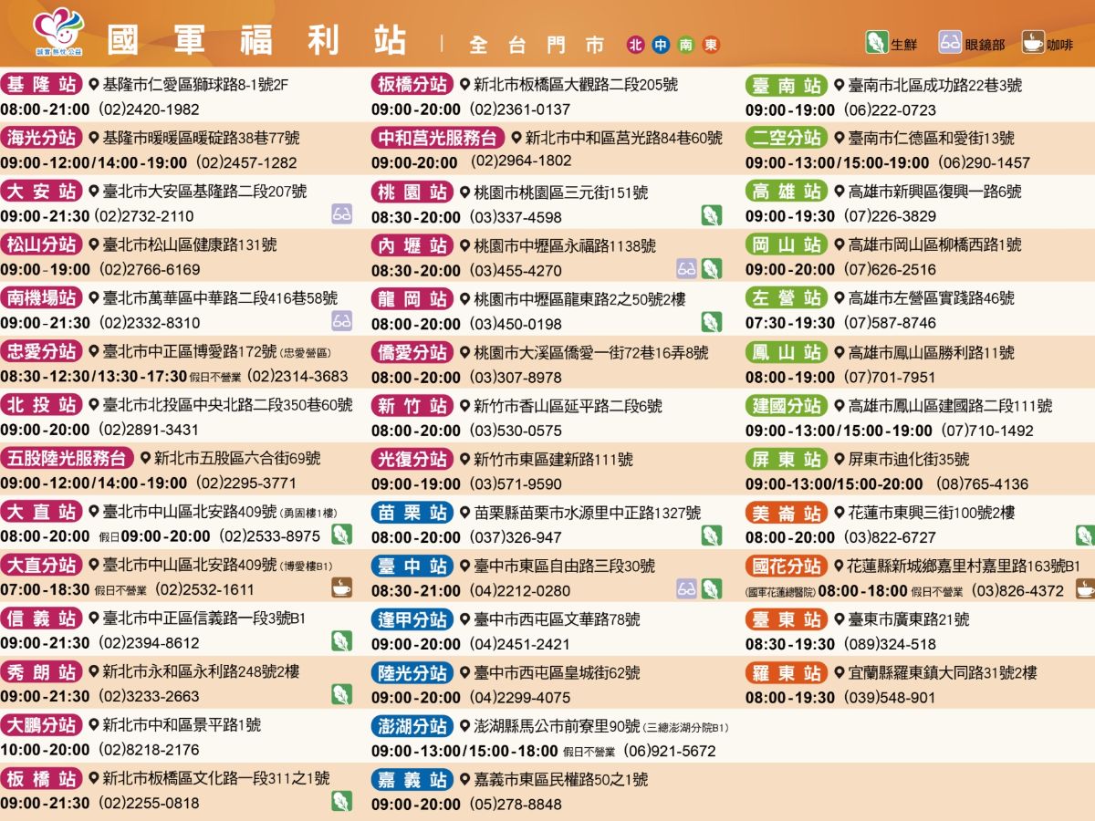Image resolution: width=1095 pixels, height=821 pixels.
Task: Click the fresh leaf icon in 桃園站 row
Action: [x=712, y=215]
